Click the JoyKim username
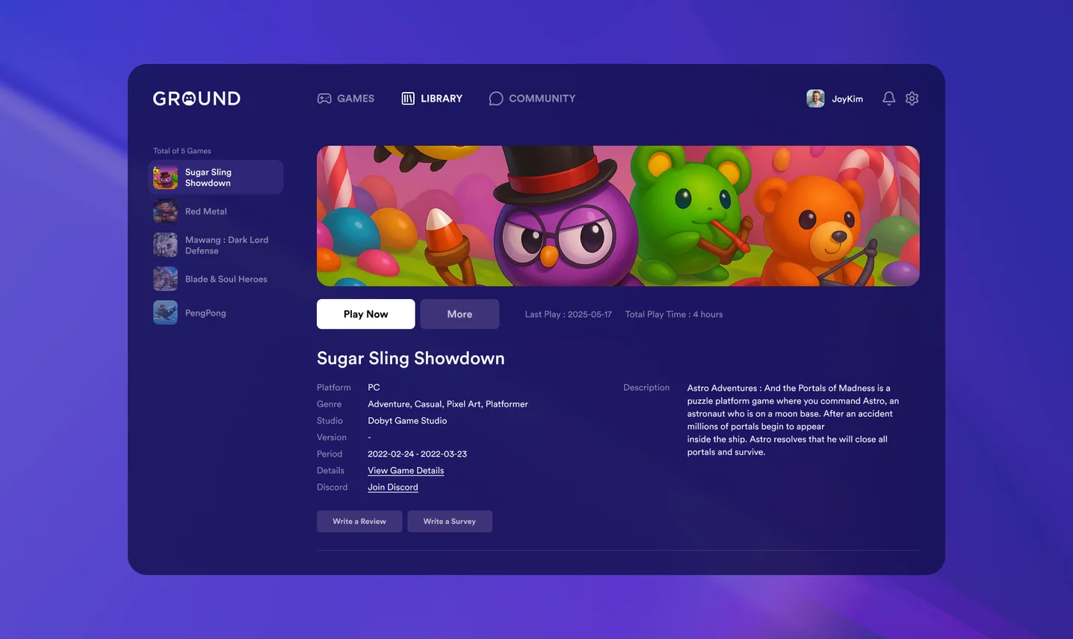 (x=847, y=99)
